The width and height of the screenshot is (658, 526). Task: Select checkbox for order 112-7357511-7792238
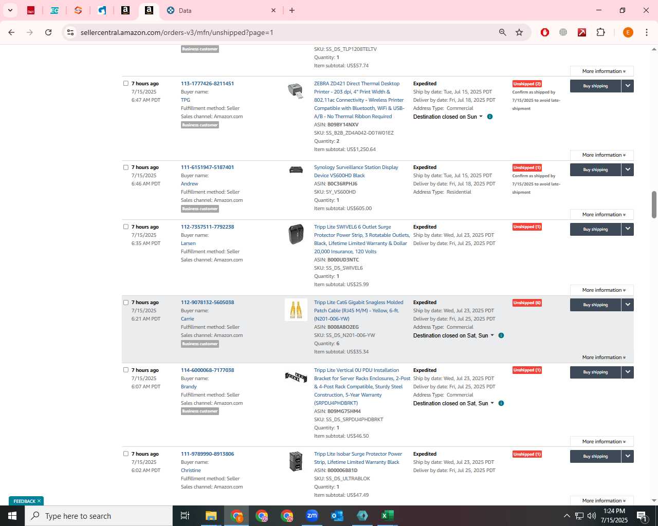click(126, 227)
